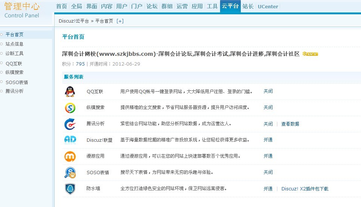Expand the [+] shortcut beside 平台首页 breadcrumb
The height and width of the screenshot is (207, 361).
120,21
